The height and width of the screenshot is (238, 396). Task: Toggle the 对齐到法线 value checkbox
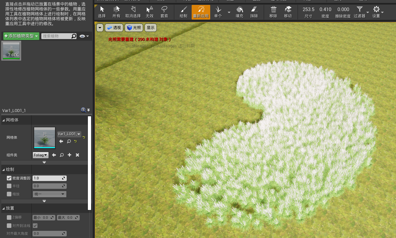click(35, 226)
